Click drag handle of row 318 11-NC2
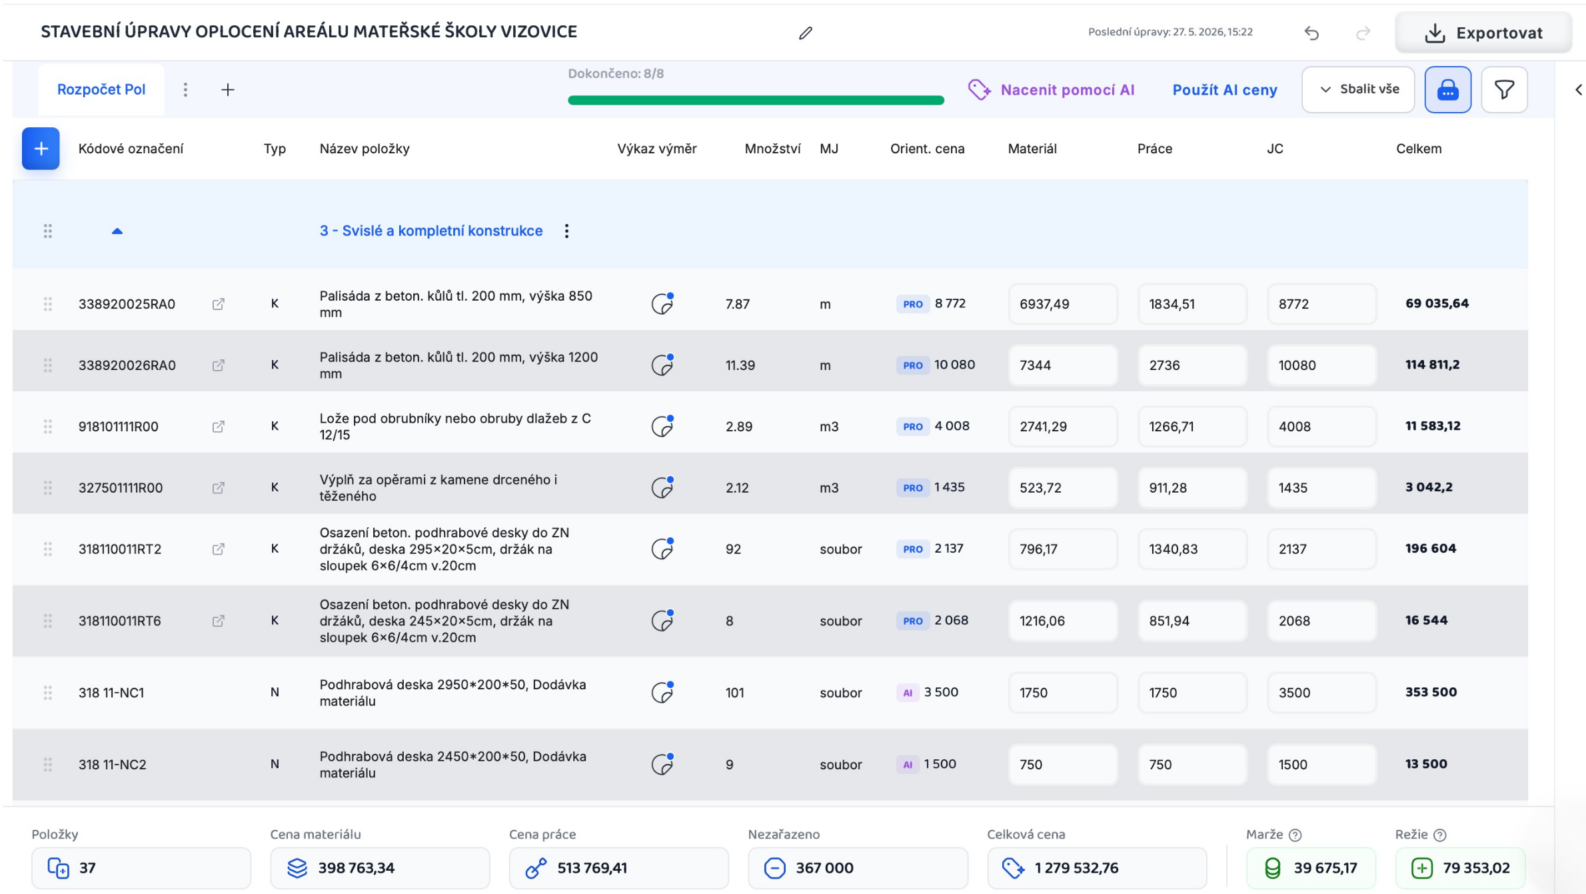 47,765
